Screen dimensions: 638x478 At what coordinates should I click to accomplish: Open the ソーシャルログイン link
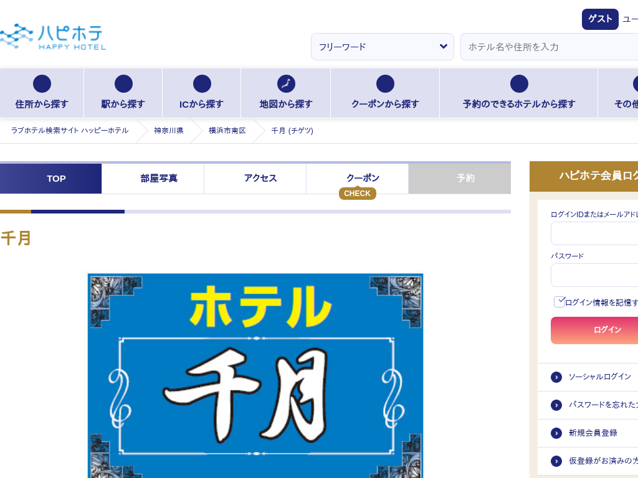click(600, 377)
